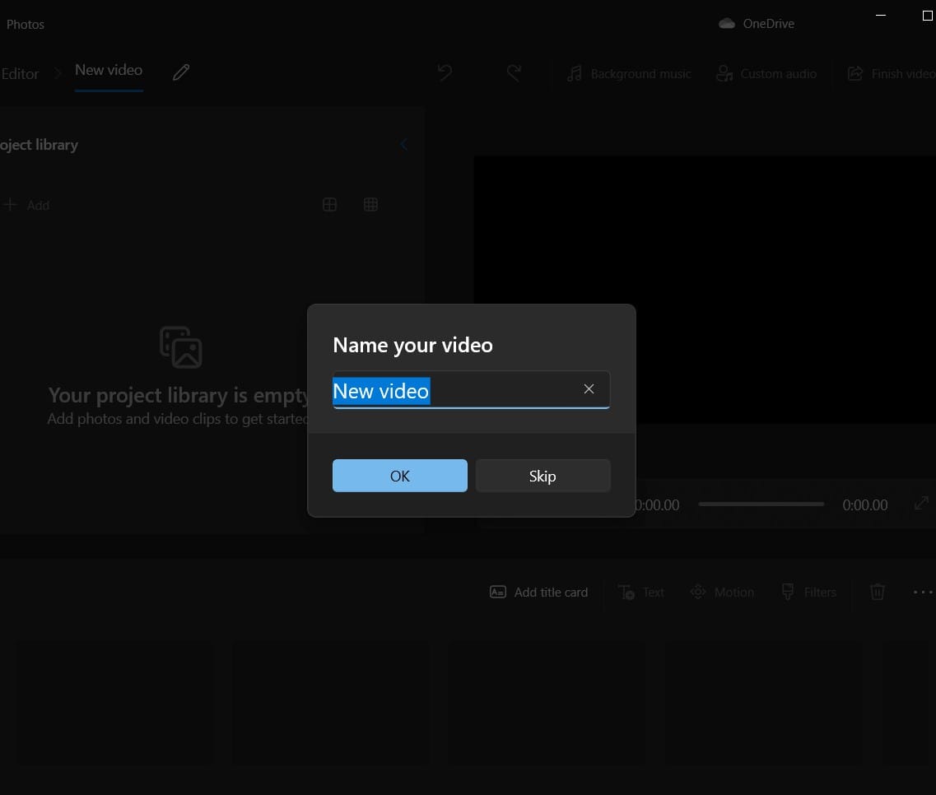Choose Finish video to export

891,73
